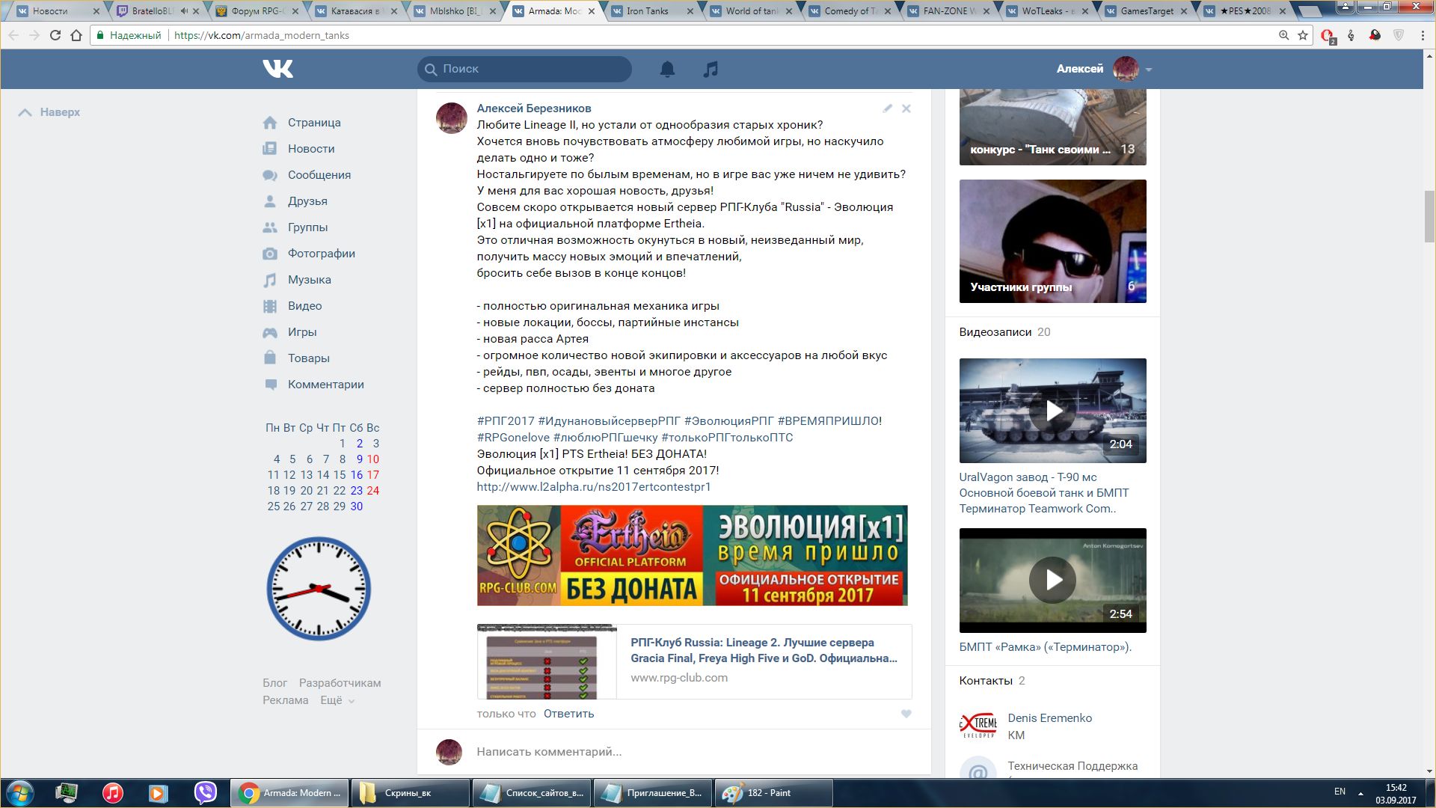
Task: Click the page vertical scrollbar
Action: 1429,217
